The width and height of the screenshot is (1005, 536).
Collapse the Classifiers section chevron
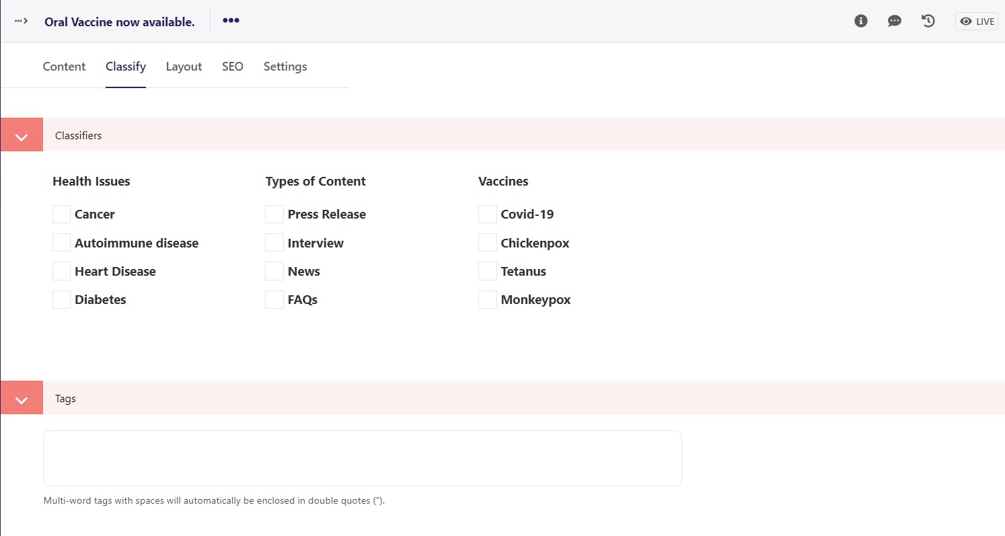click(x=22, y=135)
